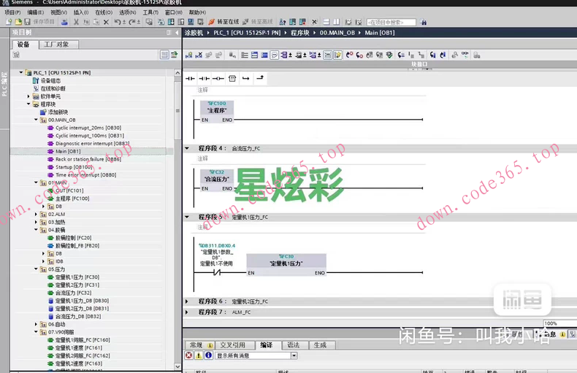
Task: Expand the 02.ALM folder
Action: coord(36,214)
